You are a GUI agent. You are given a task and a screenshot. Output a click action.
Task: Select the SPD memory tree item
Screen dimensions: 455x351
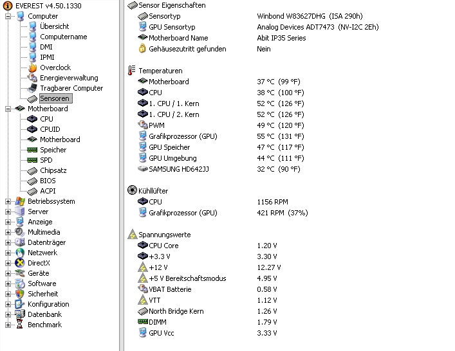point(46,160)
